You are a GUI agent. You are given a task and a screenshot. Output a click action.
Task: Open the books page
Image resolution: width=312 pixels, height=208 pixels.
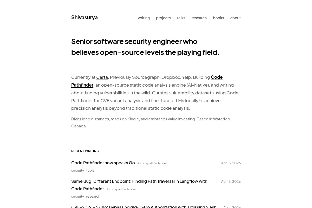(218, 18)
